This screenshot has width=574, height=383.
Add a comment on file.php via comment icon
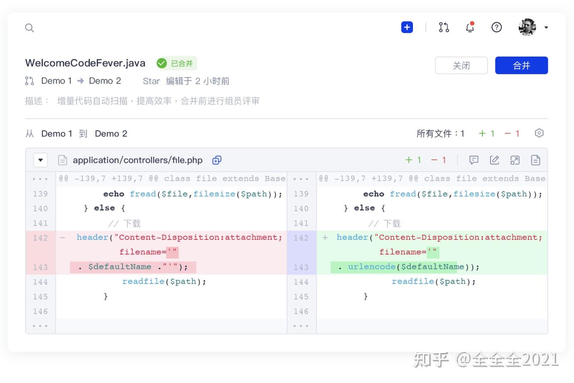click(x=474, y=160)
